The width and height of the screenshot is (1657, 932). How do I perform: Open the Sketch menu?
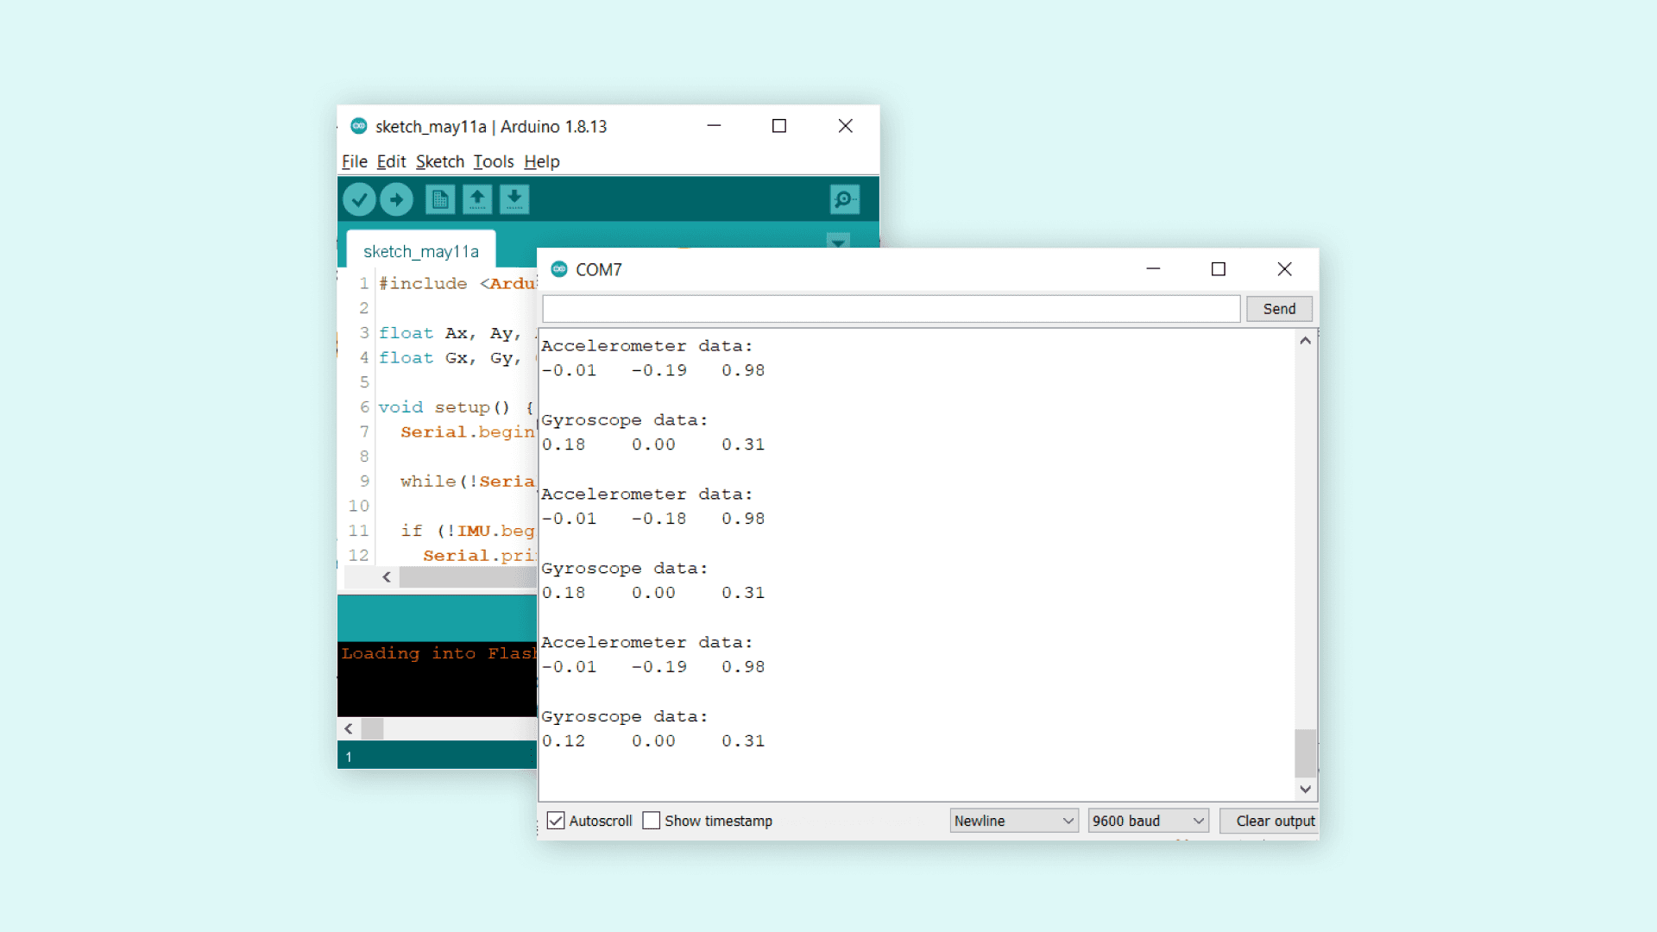(x=439, y=161)
